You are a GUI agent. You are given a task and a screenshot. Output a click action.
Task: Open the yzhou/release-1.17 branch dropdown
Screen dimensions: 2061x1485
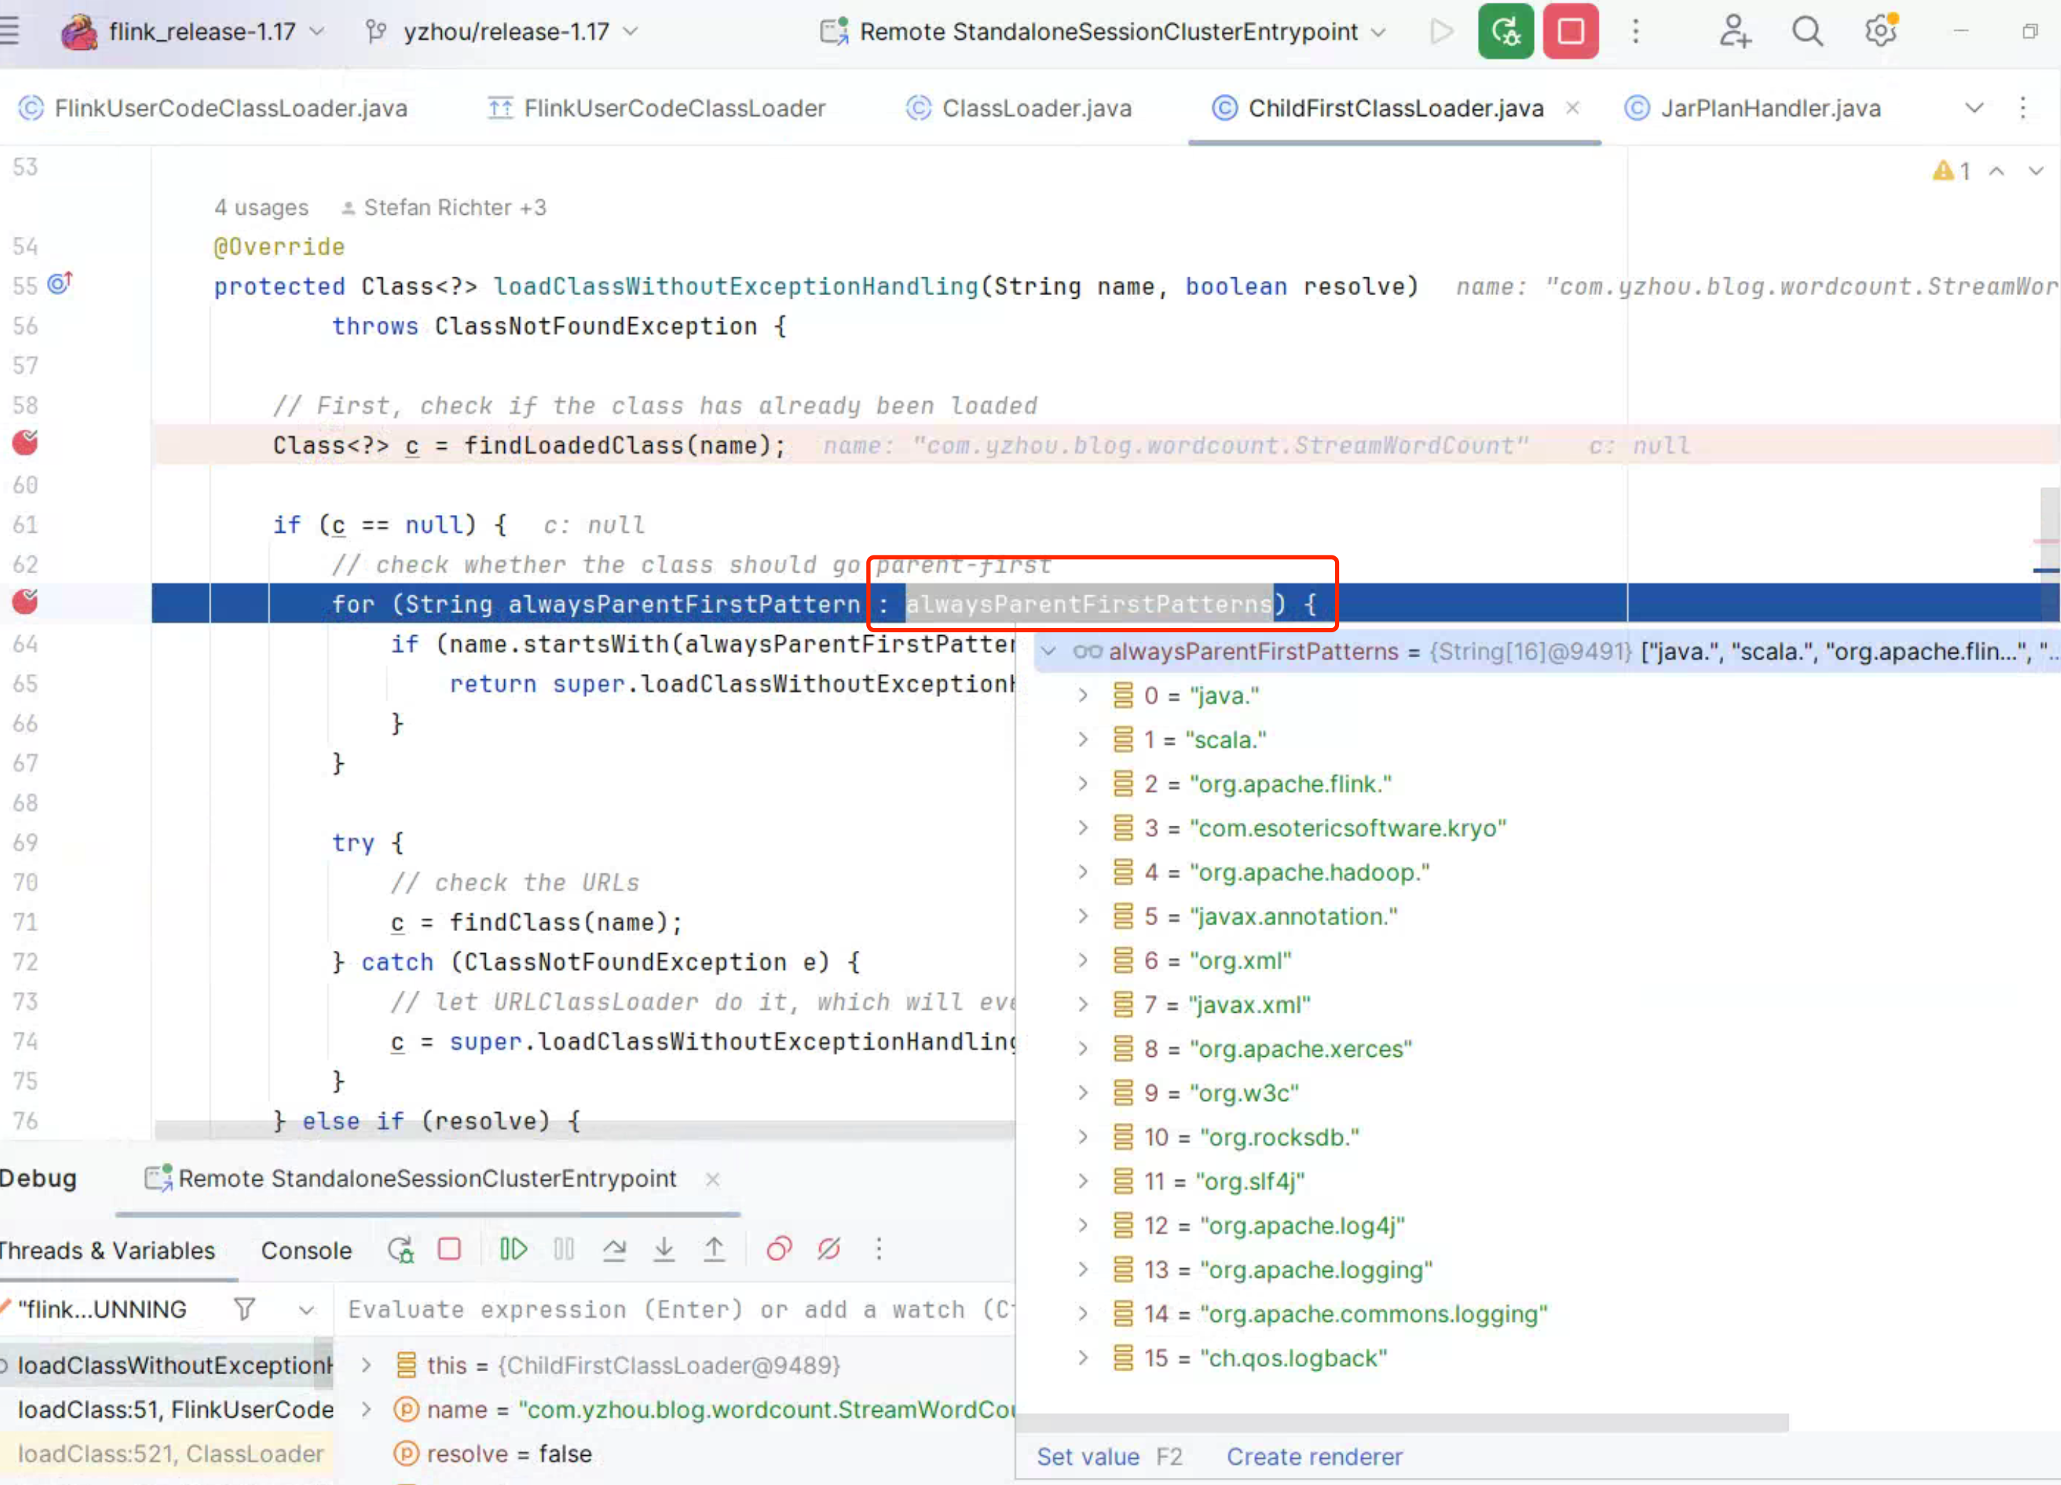pyautogui.click(x=630, y=31)
